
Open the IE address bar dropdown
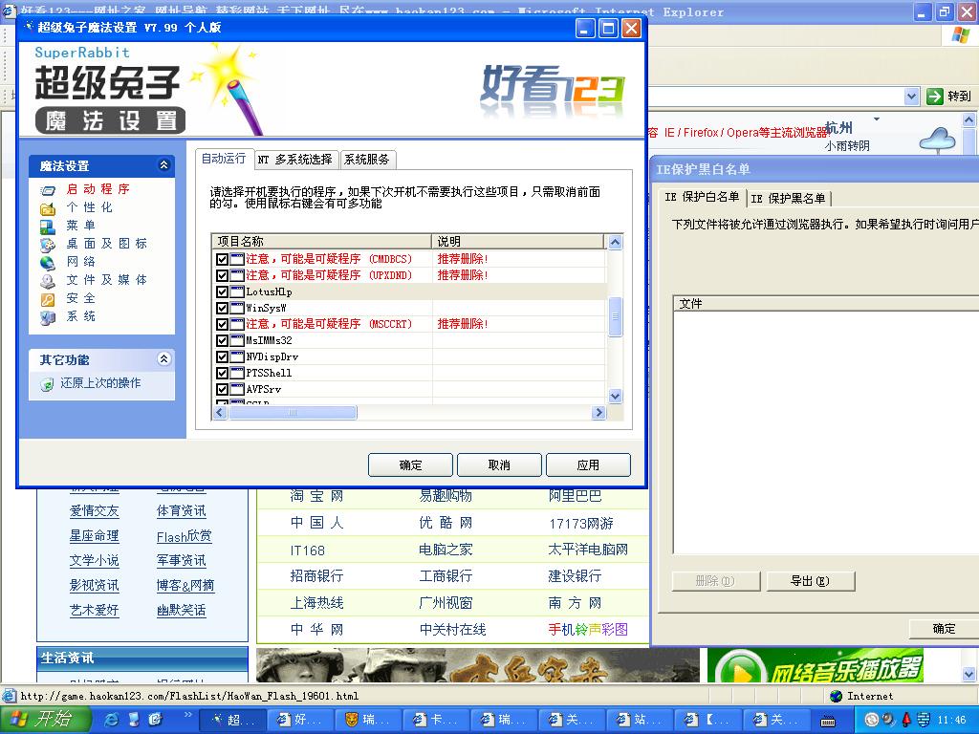coord(911,97)
